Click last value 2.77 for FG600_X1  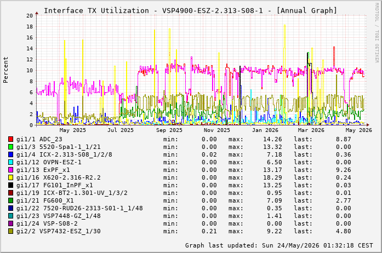tap(343, 200)
